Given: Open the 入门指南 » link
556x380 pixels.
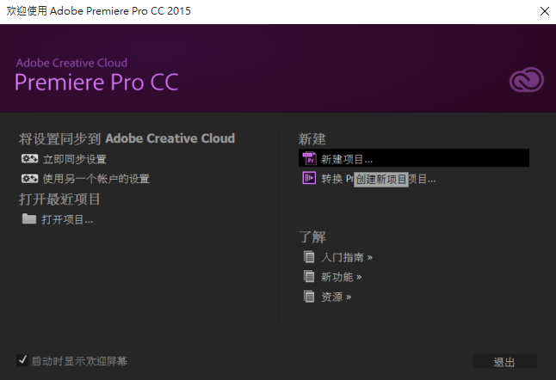Looking at the screenshot, I should pyautogui.click(x=347, y=257).
